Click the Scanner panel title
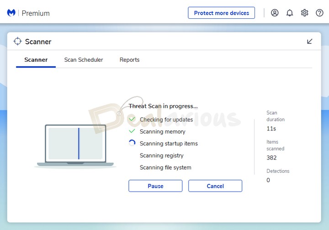This screenshot has height=230, width=329. [38, 42]
